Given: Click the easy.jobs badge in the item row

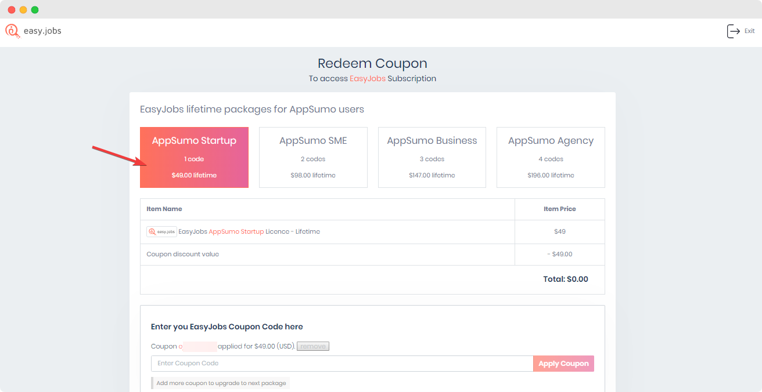Looking at the screenshot, I should click(161, 231).
